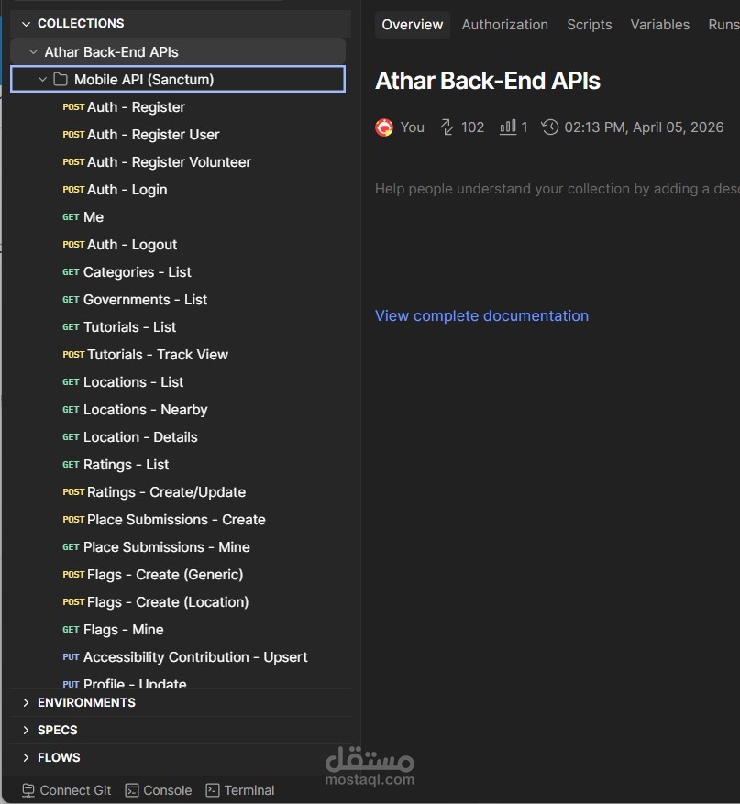Switch to the Authorization tab
The image size is (740, 804).
point(504,25)
